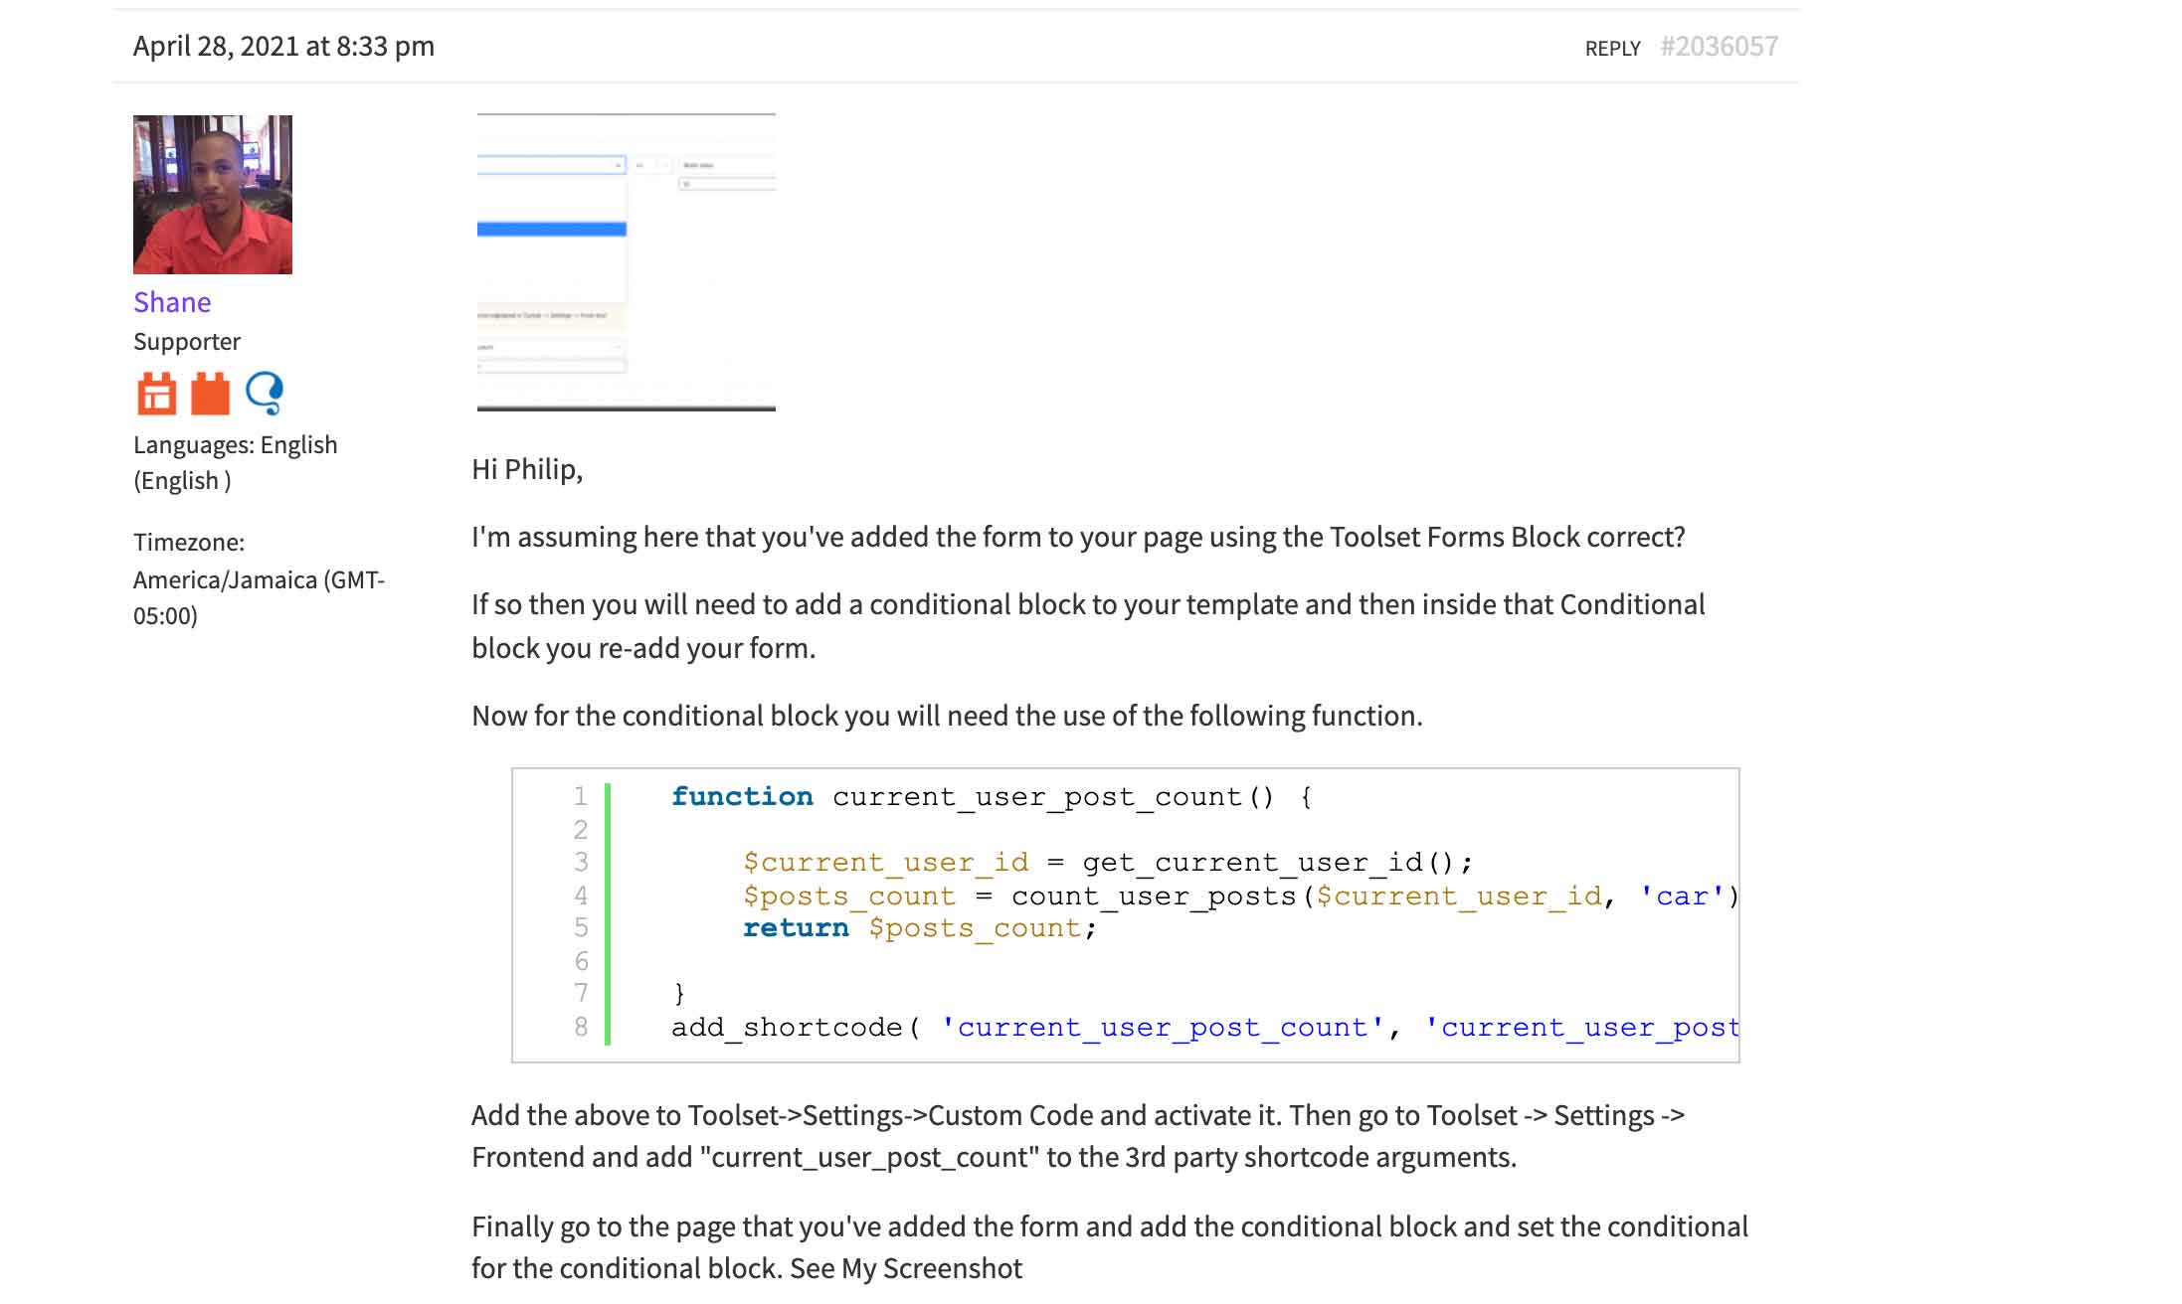Viewport: 2182px width, 1304px height.
Task: Click the code line calling get_current_user_id()
Action: (x=1108, y=863)
